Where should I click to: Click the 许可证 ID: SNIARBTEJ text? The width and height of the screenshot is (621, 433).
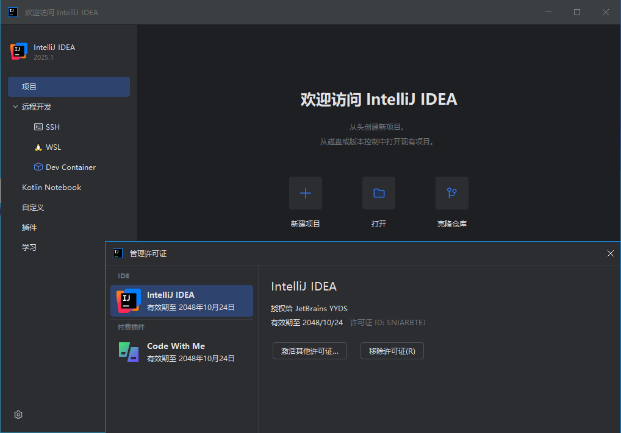pos(388,323)
